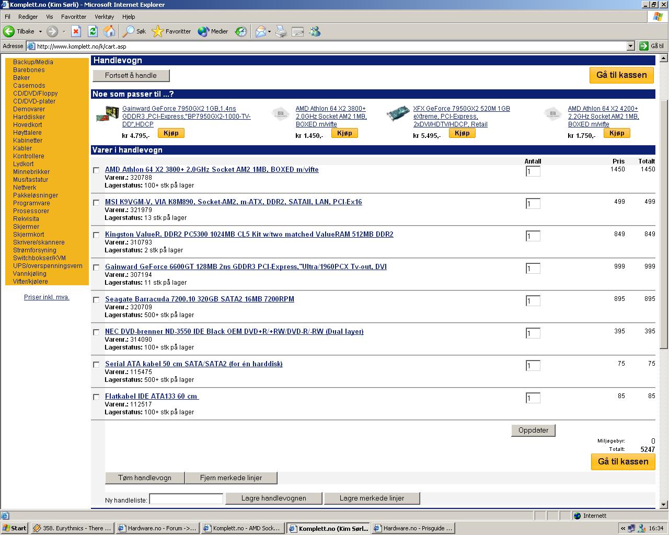Screen dimensions: 669x535
Task: Check the NEC DVD-brenner row checkbox
Action: [96, 332]
